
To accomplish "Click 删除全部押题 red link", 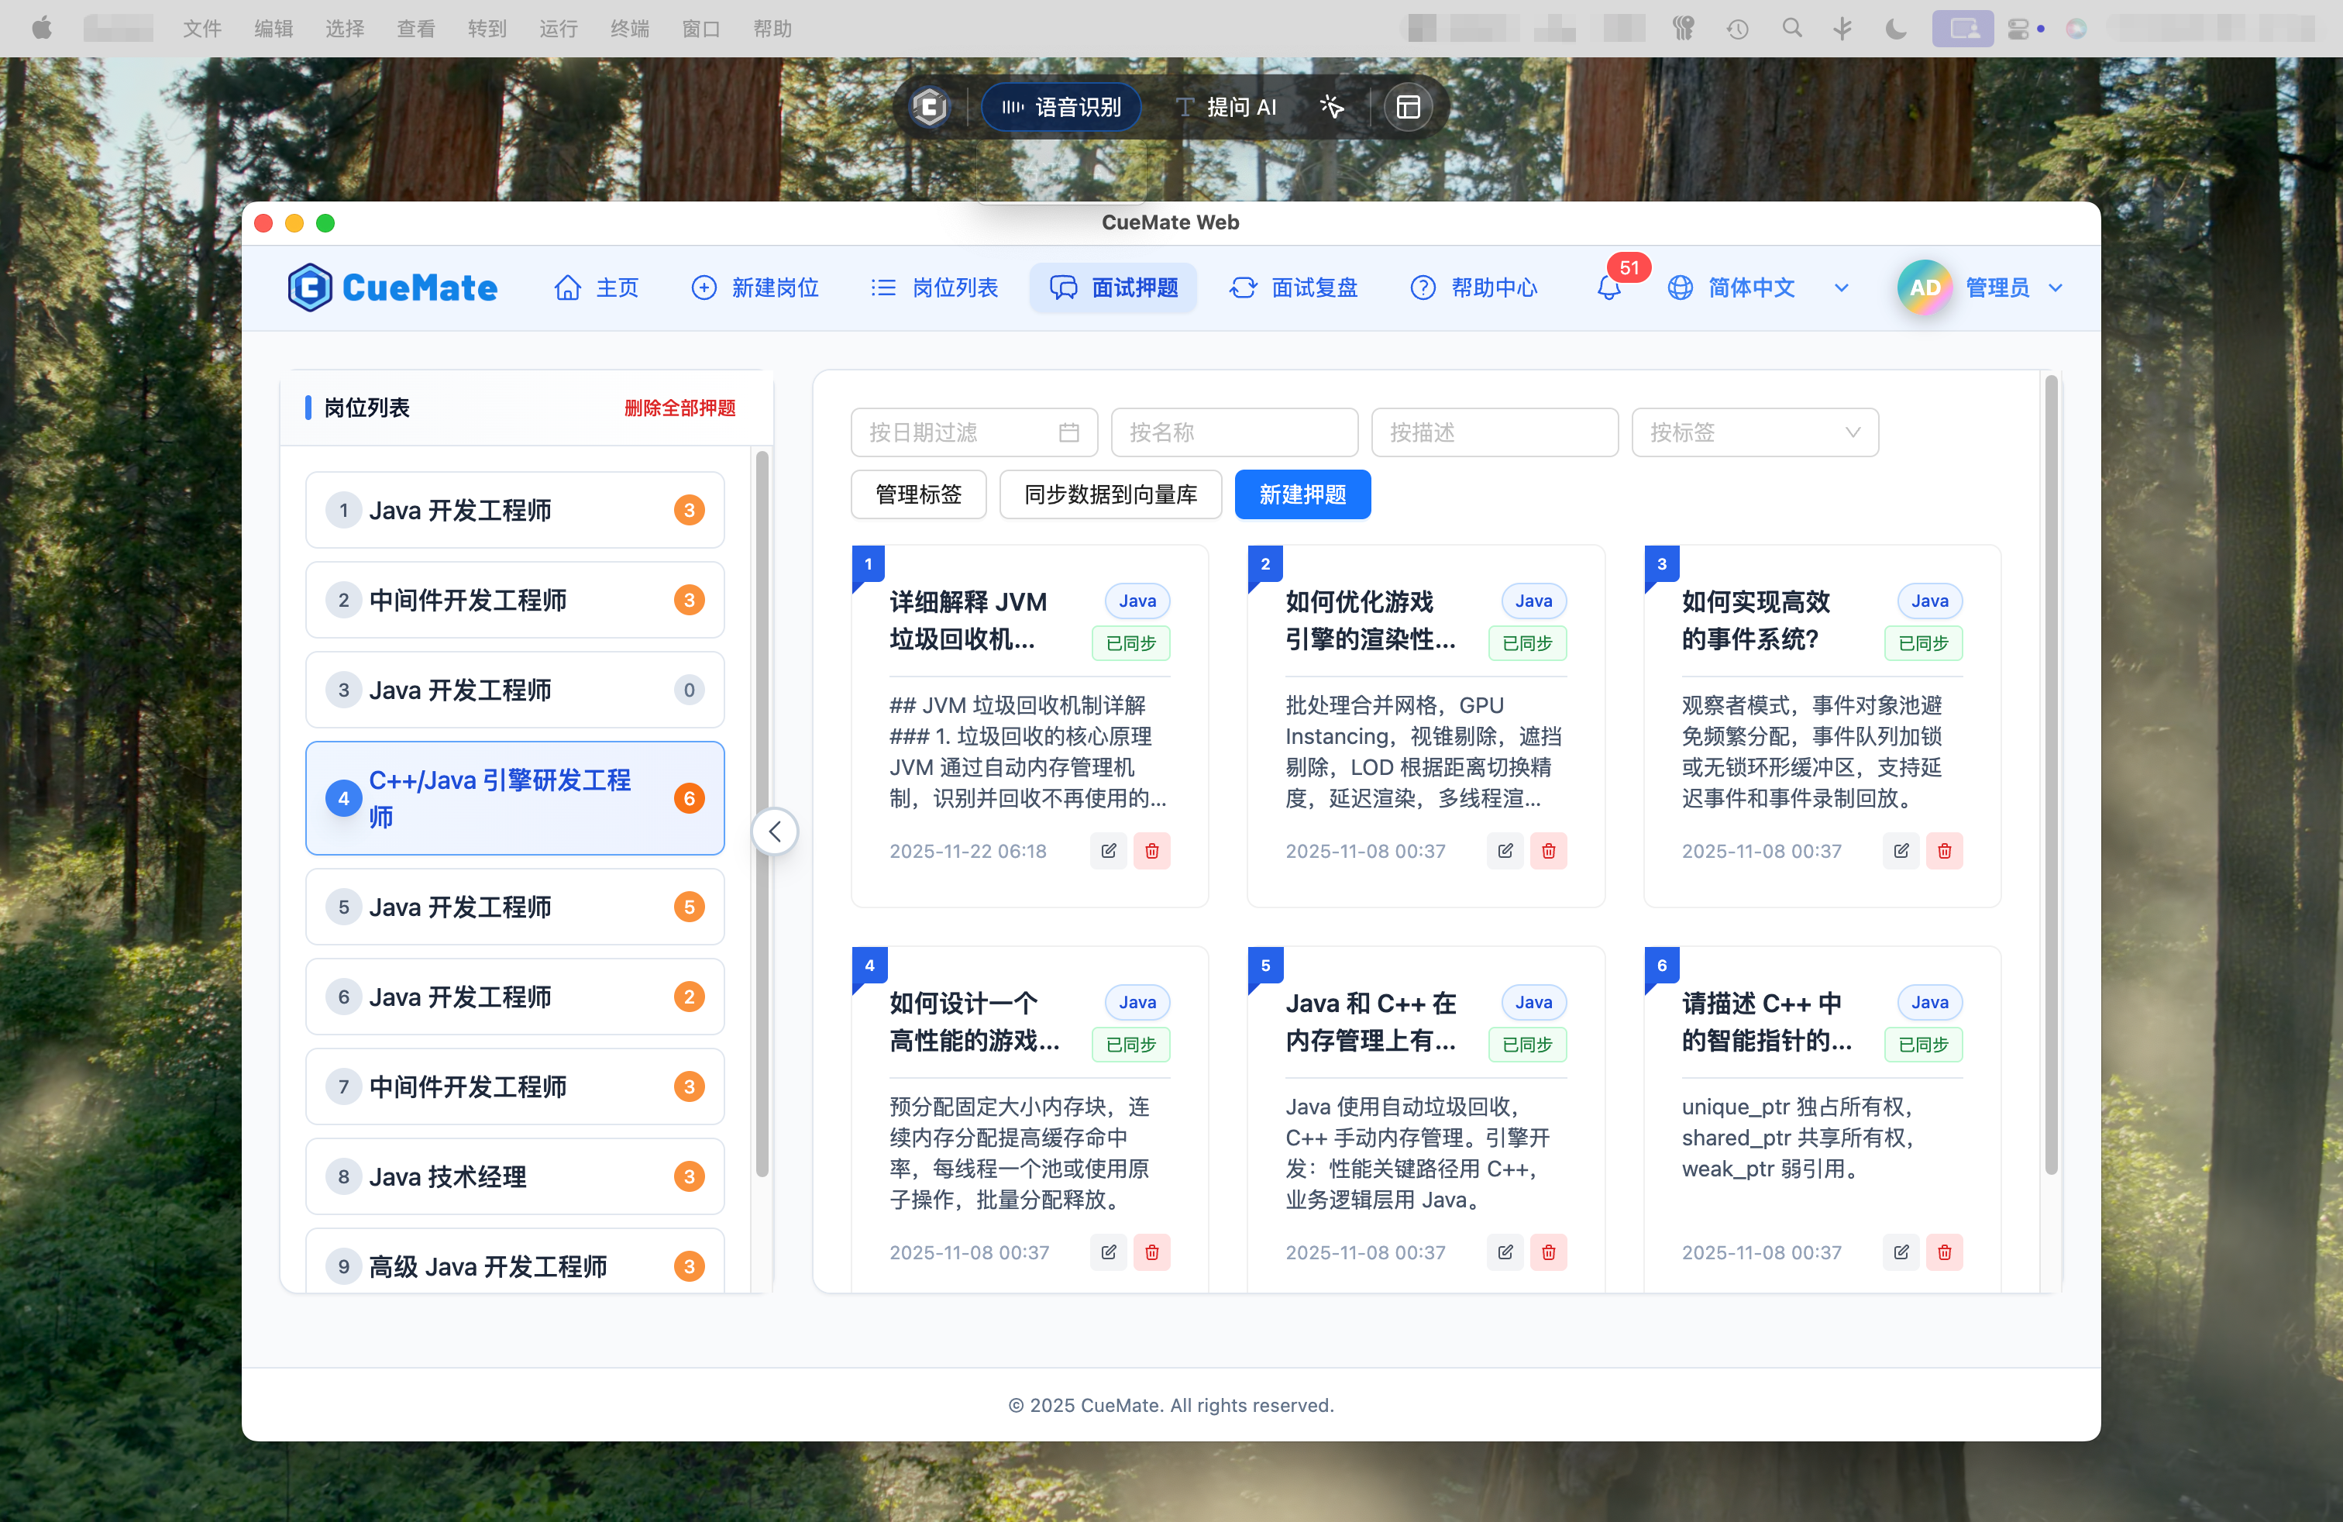I will click(680, 408).
